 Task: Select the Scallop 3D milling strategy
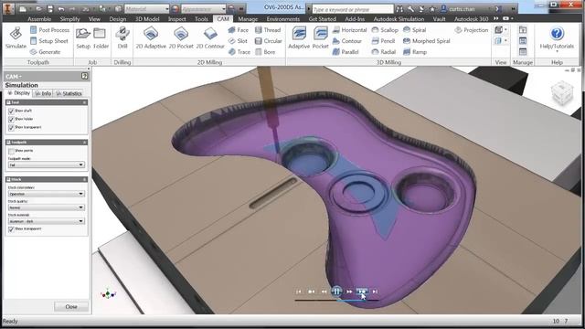pyautogui.click(x=385, y=30)
